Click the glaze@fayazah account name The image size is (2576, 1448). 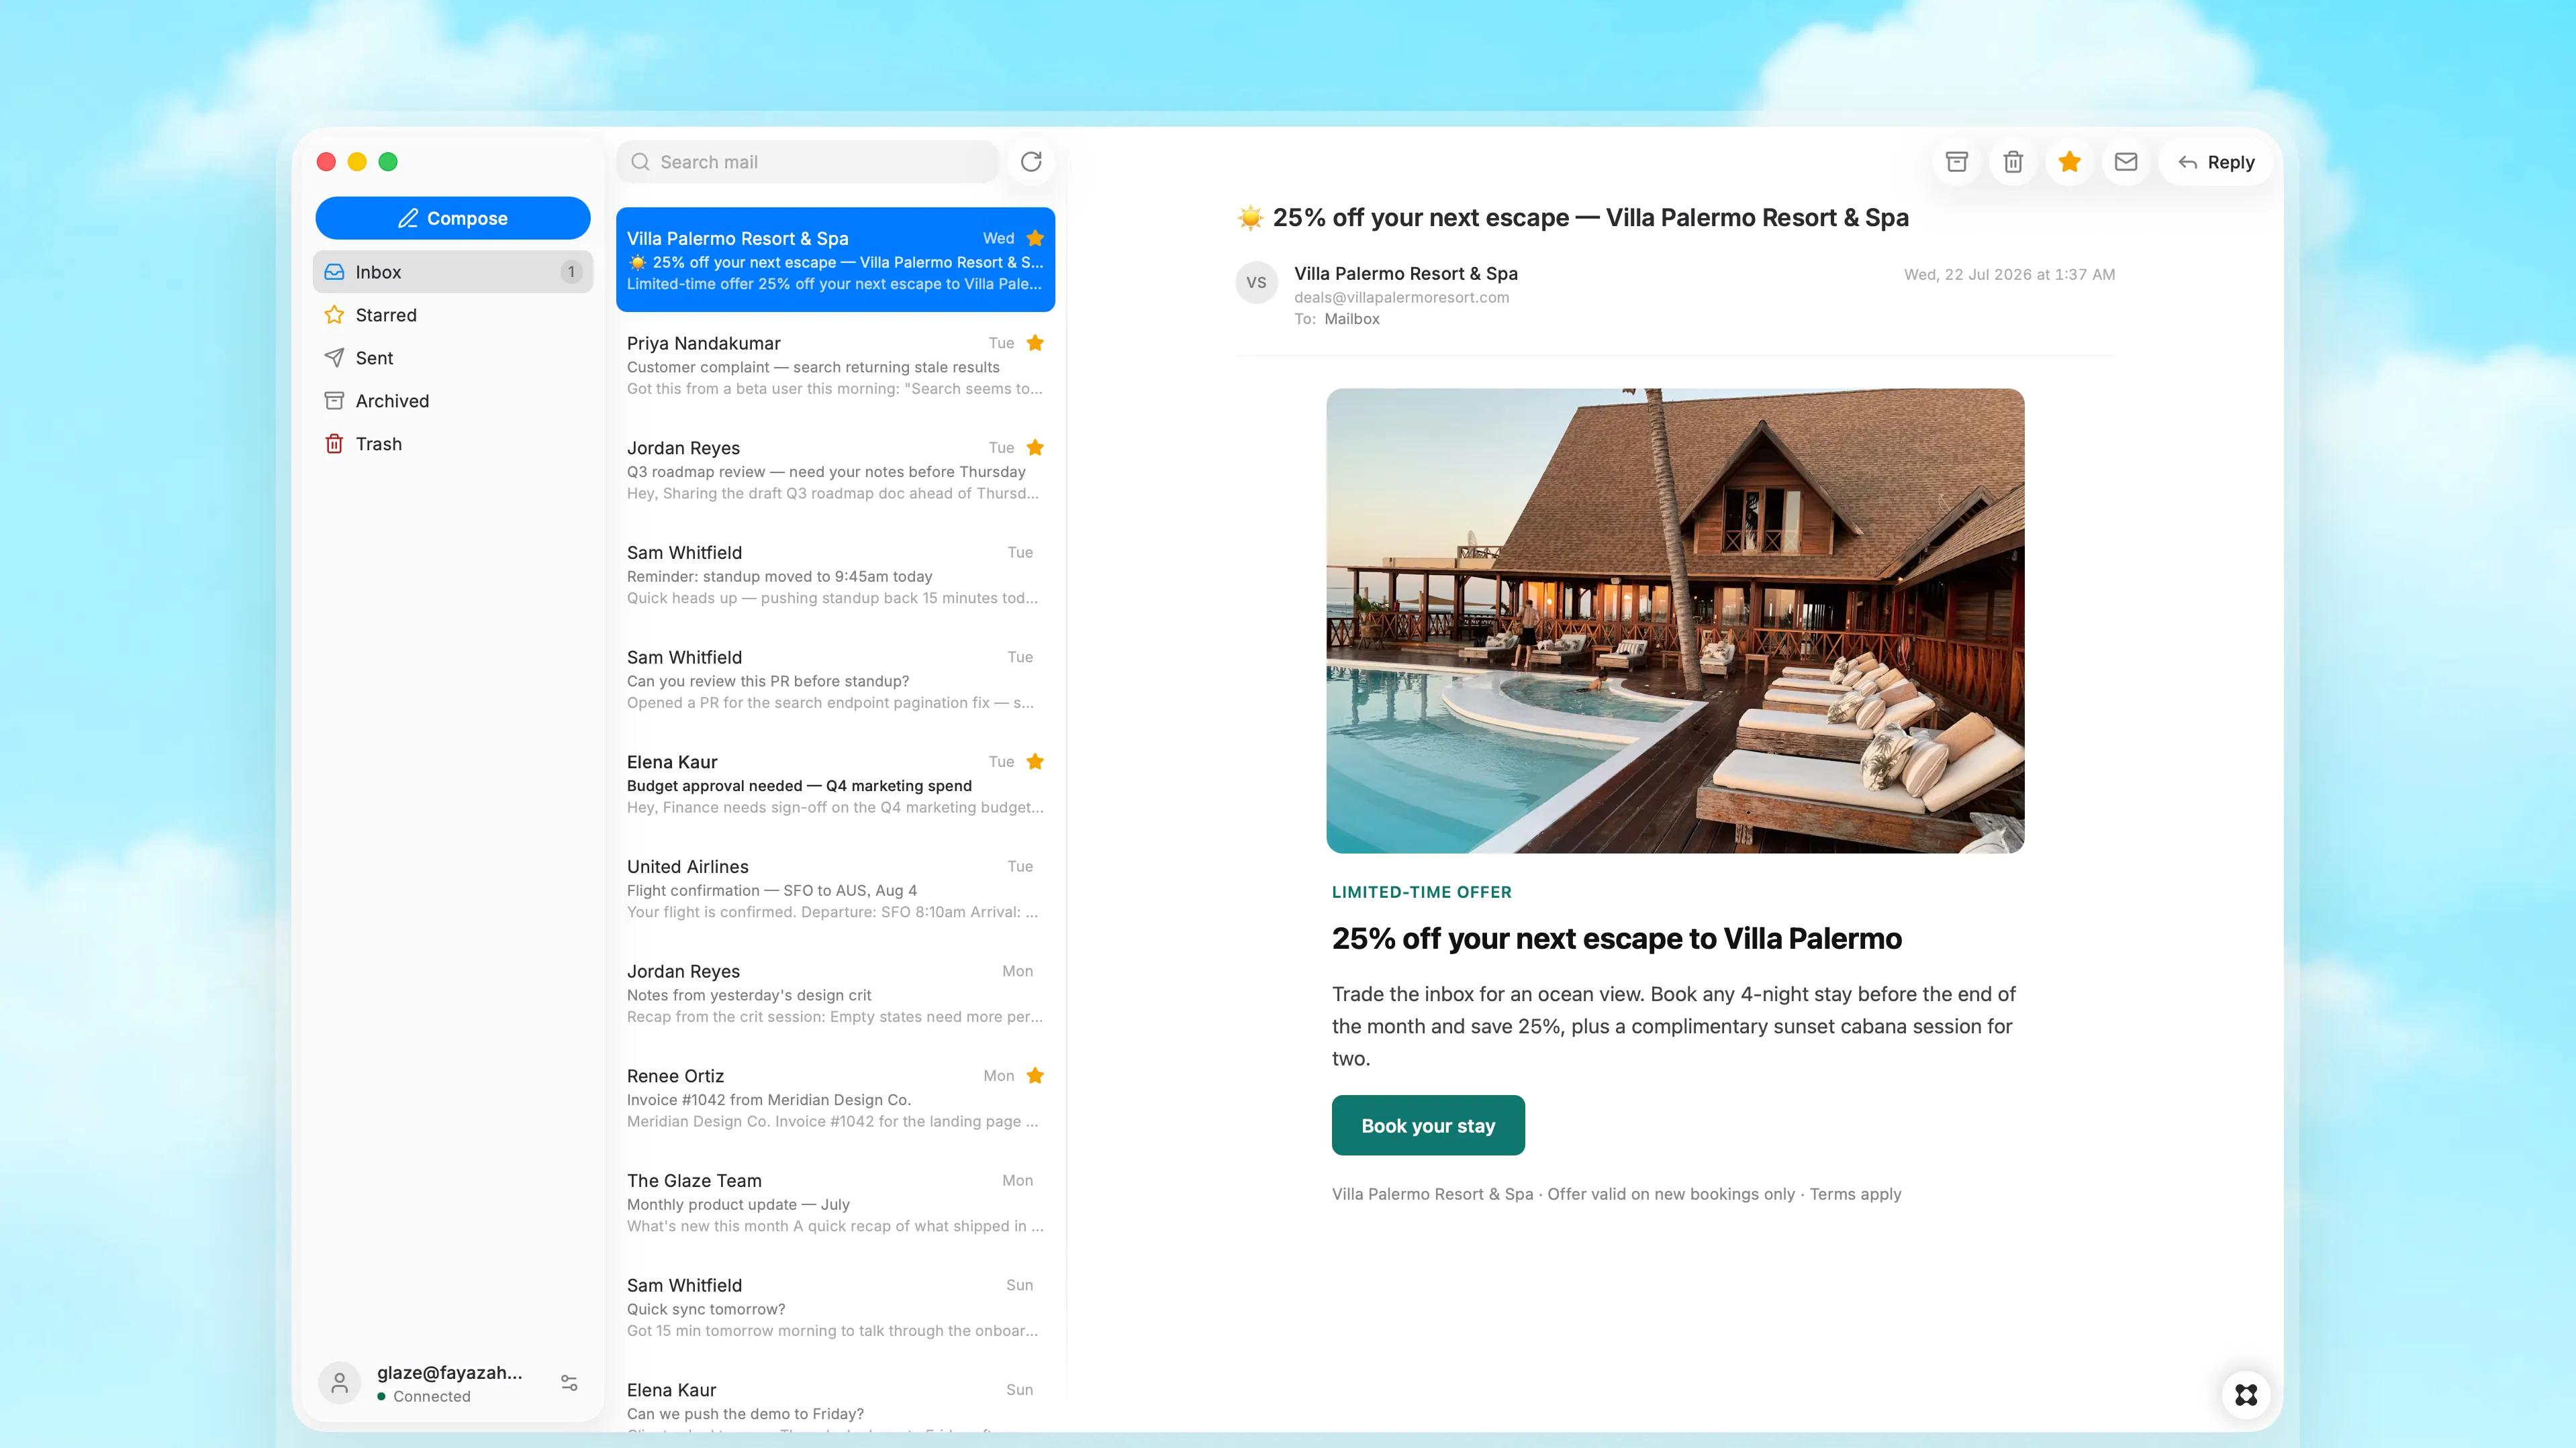click(449, 1372)
